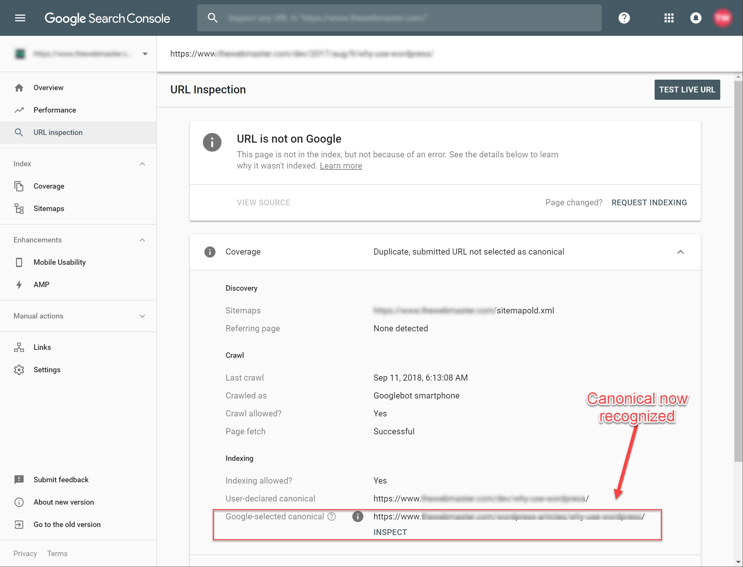743x567 pixels.
Task: Open Performance report
Action: [78, 110]
